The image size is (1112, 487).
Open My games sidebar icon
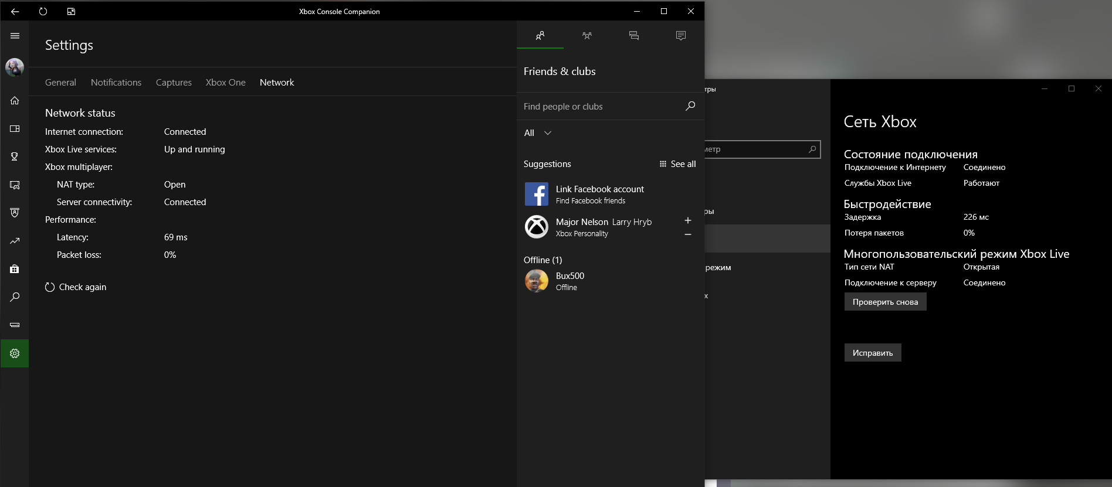(15, 128)
